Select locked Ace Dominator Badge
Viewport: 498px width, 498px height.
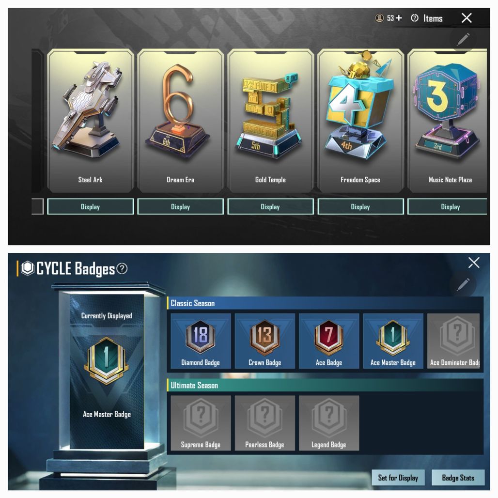click(453, 341)
